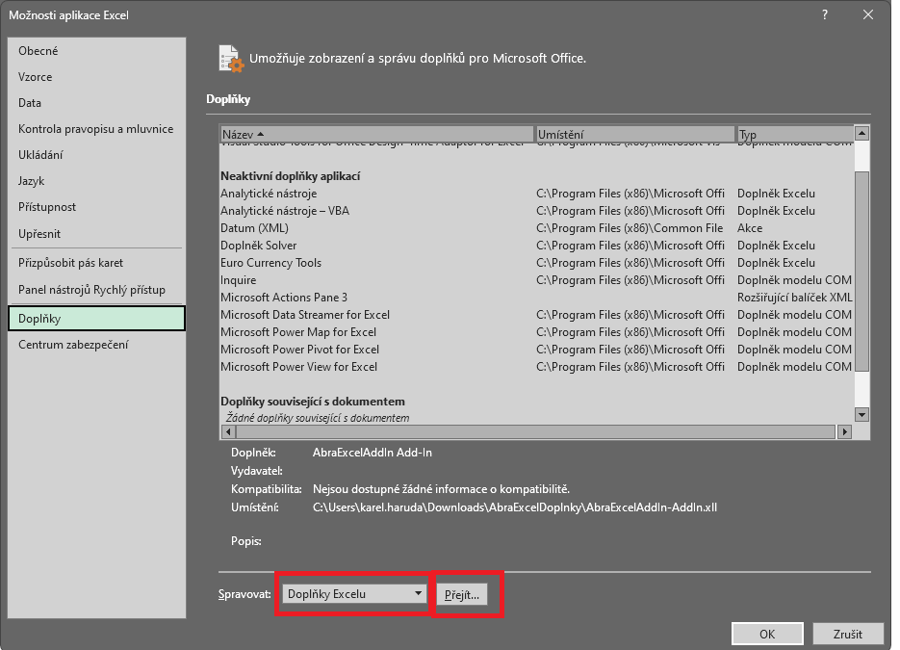Select Analytické nástroje – VBA row
Image resolution: width=900 pixels, height=650 pixels.
coord(536,211)
